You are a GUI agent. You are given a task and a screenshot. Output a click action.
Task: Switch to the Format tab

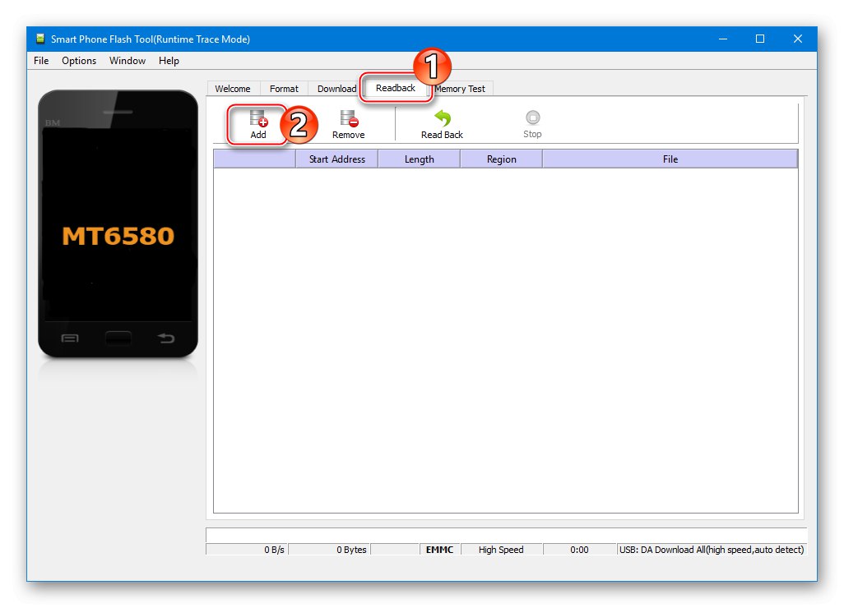284,88
